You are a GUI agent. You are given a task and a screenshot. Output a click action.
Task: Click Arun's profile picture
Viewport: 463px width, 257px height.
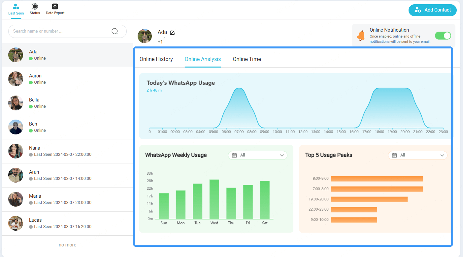coord(16,175)
